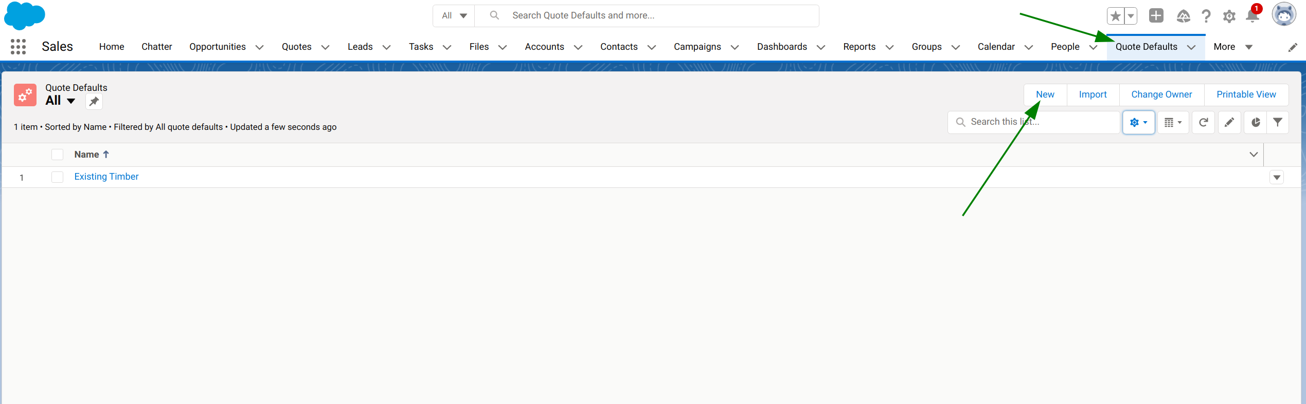Sort by the Name column header
This screenshot has width=1306, height=404.
click(x=92, y=155)
